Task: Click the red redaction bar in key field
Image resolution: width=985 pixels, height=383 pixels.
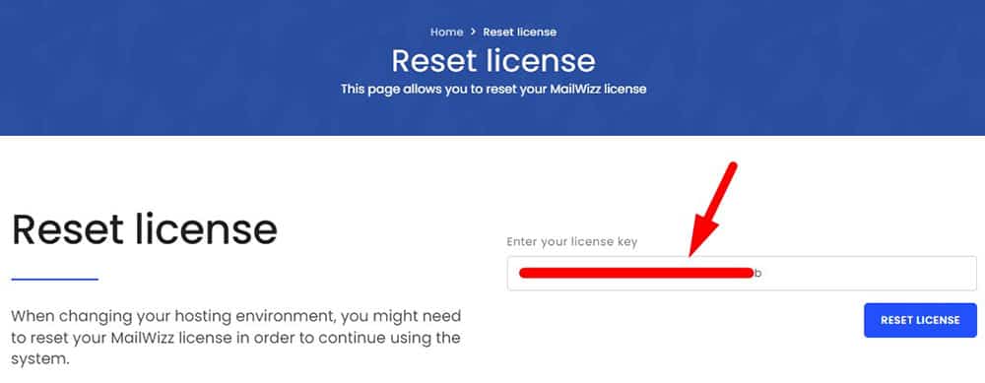Action: pos(636,273)
